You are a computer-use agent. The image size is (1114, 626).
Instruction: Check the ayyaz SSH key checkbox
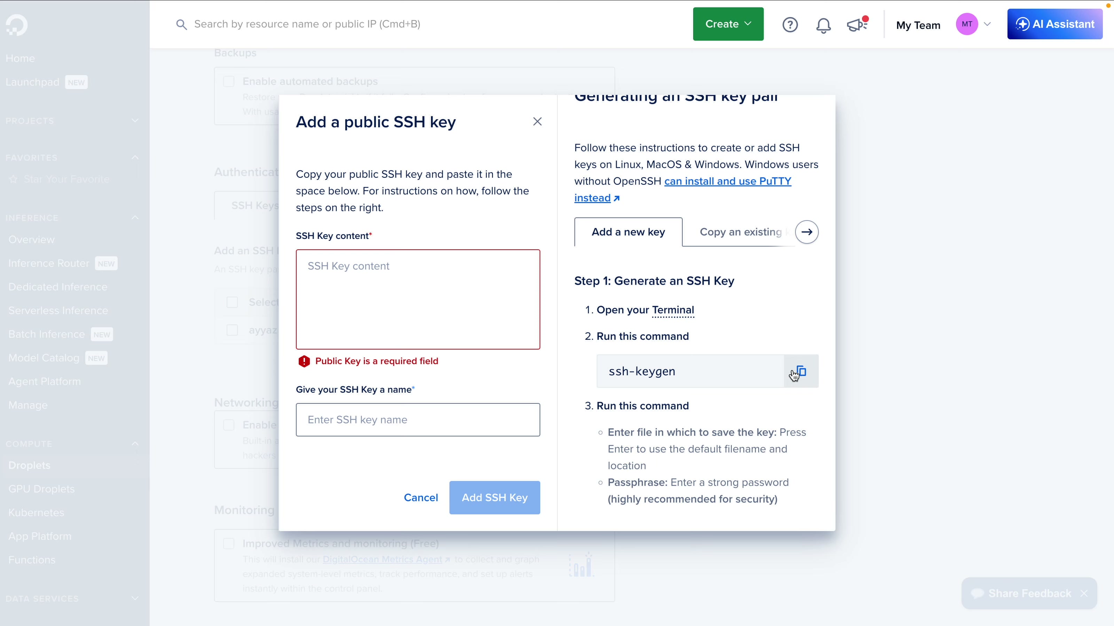(x=232, y=330)
